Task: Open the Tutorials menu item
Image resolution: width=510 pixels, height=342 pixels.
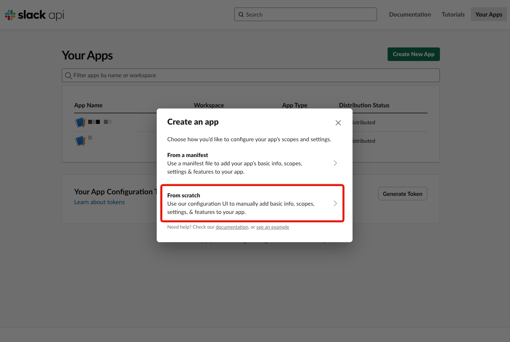Action: click(453, 14)
